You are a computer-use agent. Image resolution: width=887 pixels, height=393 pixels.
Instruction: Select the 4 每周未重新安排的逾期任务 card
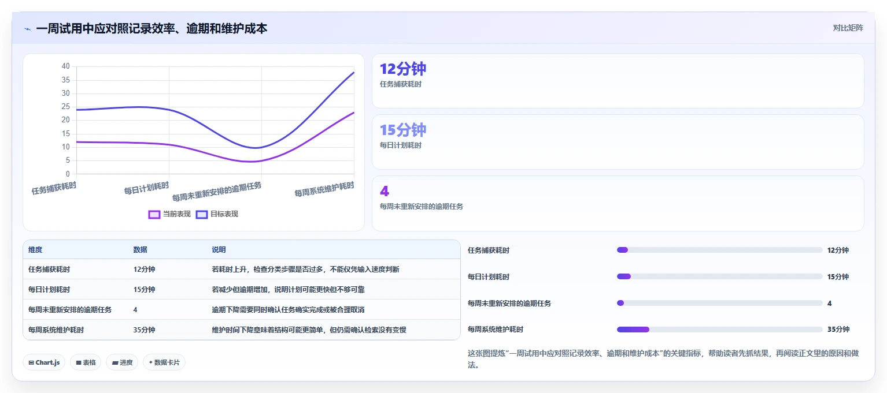pyautogui.click(x=618, y=203)
